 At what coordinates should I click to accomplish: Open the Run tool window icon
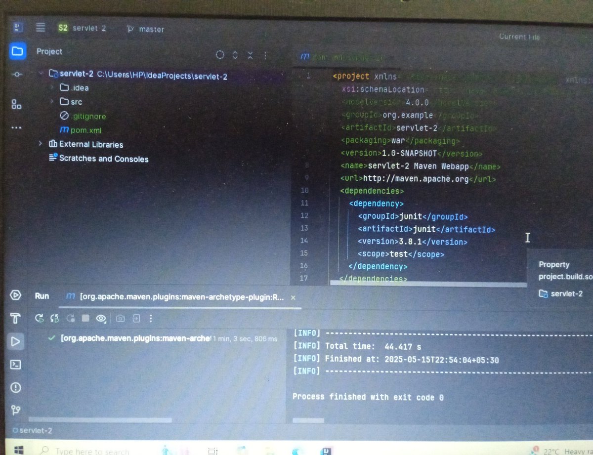tap(15, 341)
